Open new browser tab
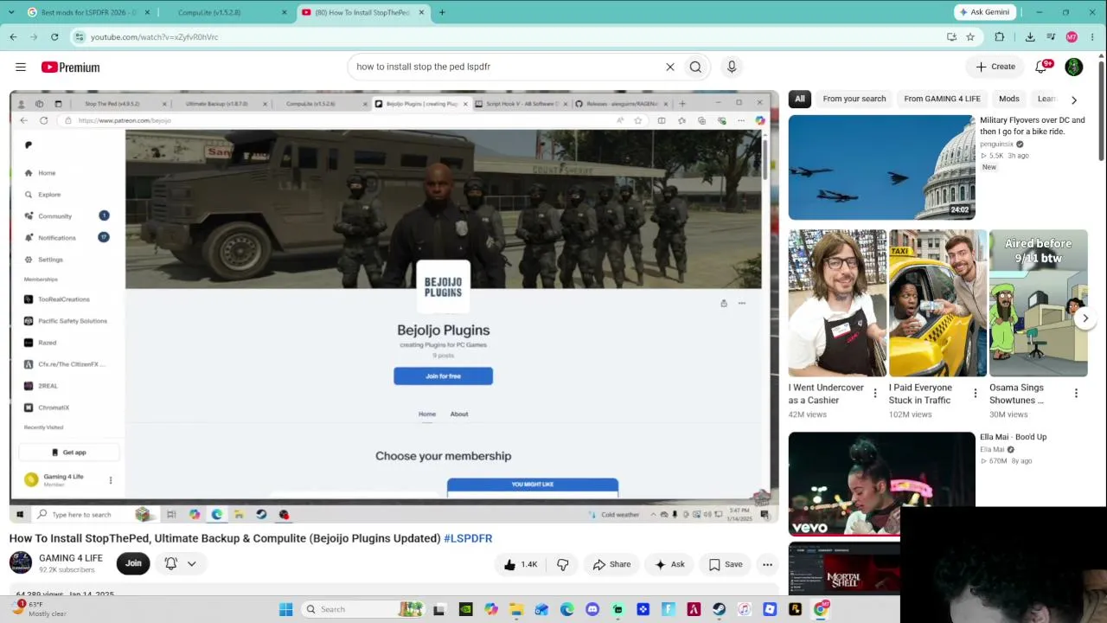This screenshot has height=623, width=1107. 442,12
